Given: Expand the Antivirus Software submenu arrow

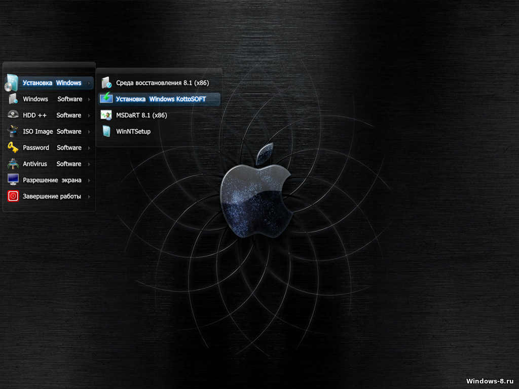Looking at the screenshot, I should pyautogui.click(x=89, y=164).
